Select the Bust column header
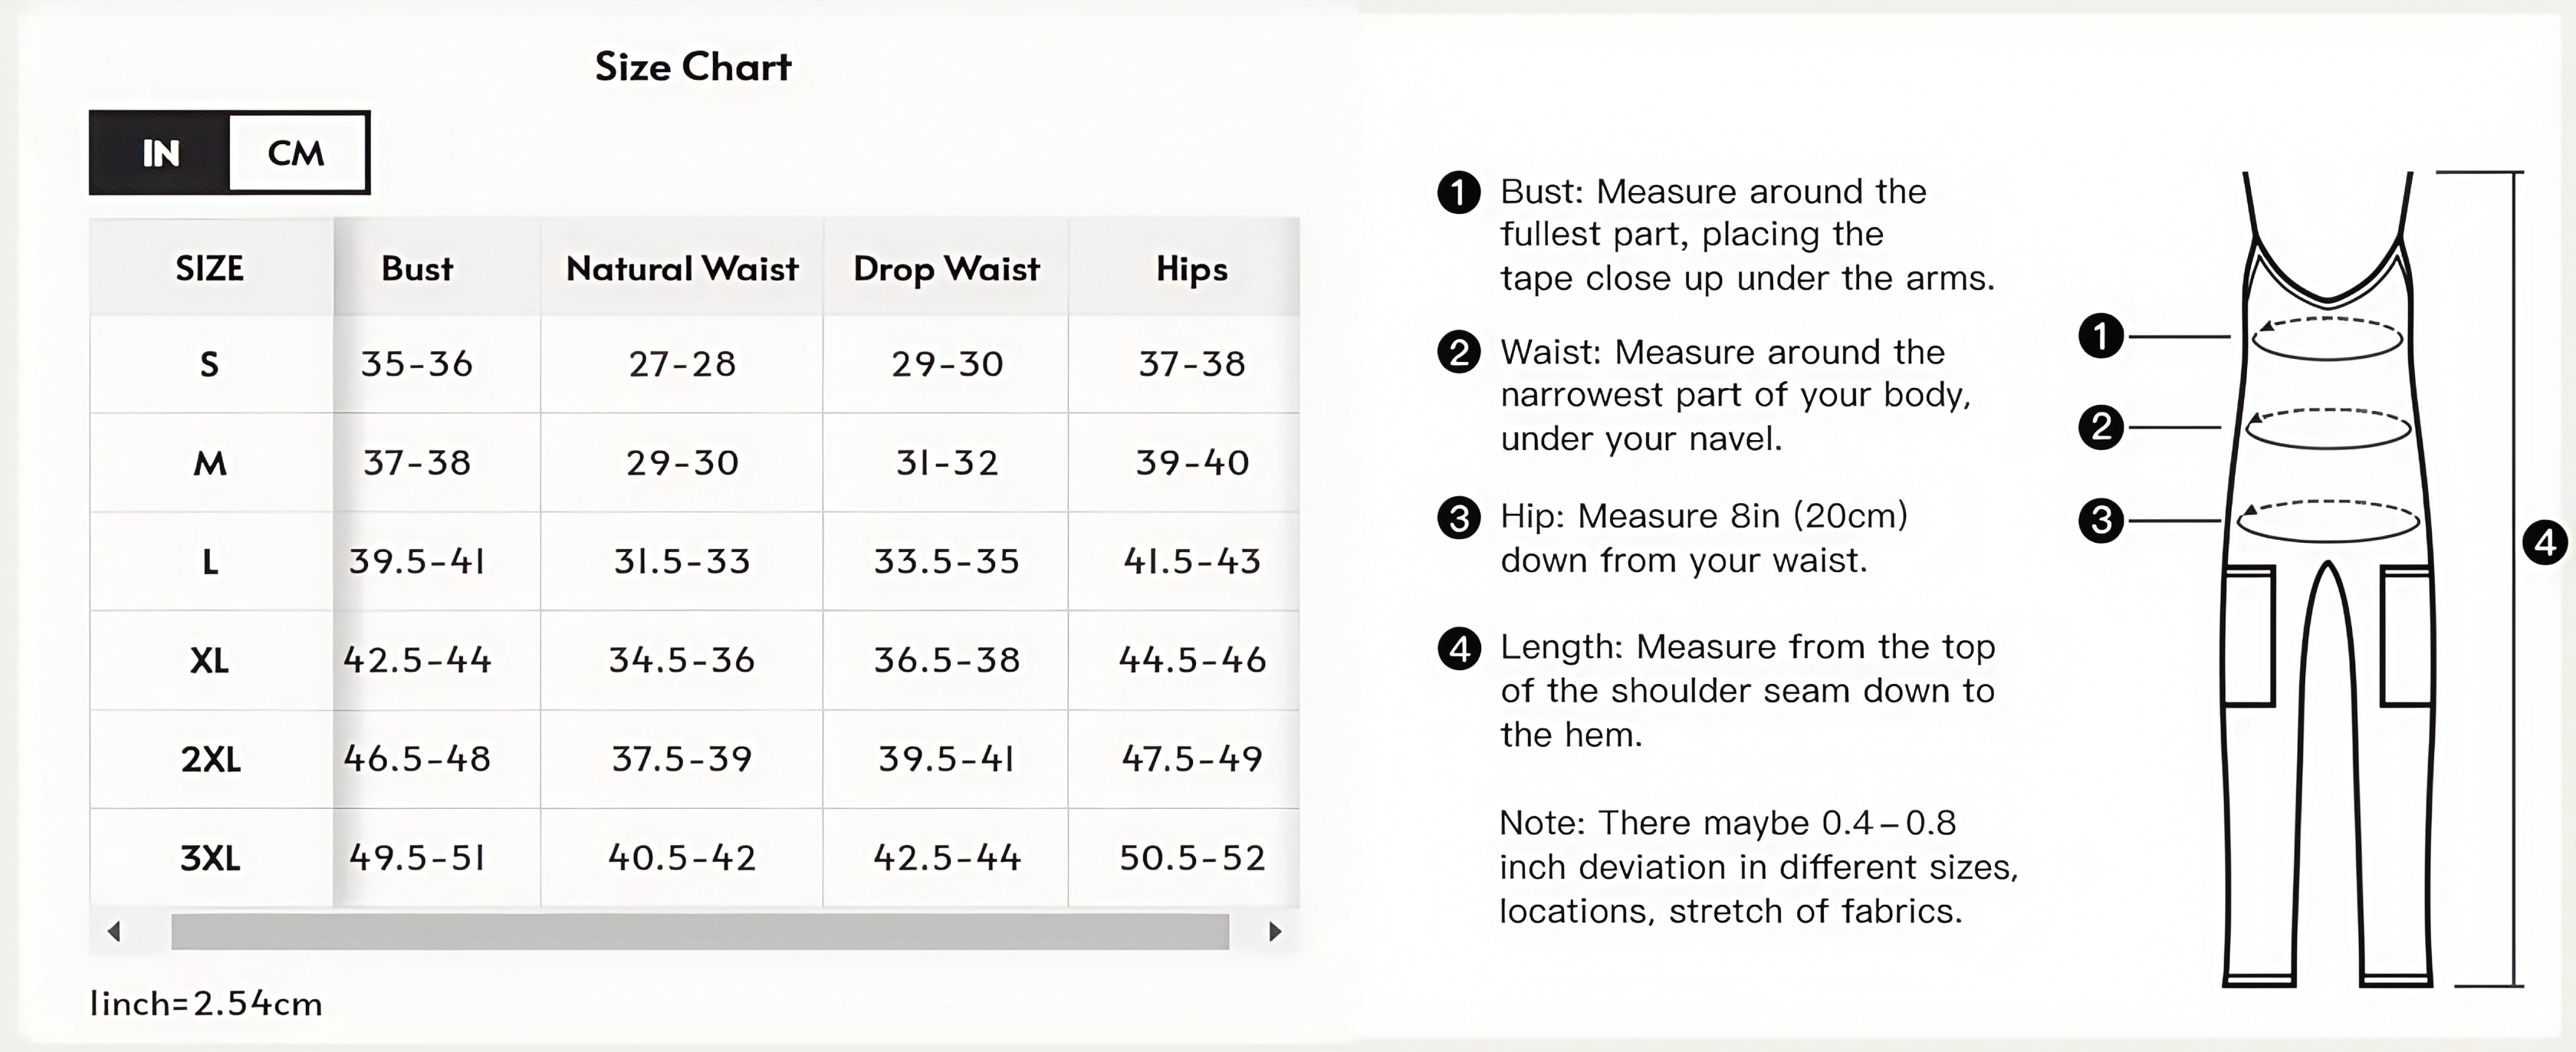This screenshot has height=1052, width=2576. (417, 268)
